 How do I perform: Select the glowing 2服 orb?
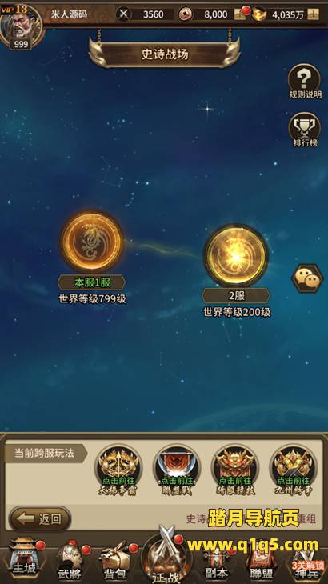coord(236,256)
